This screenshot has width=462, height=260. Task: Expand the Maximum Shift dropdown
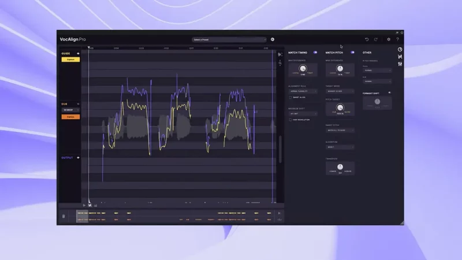[303, 114]
